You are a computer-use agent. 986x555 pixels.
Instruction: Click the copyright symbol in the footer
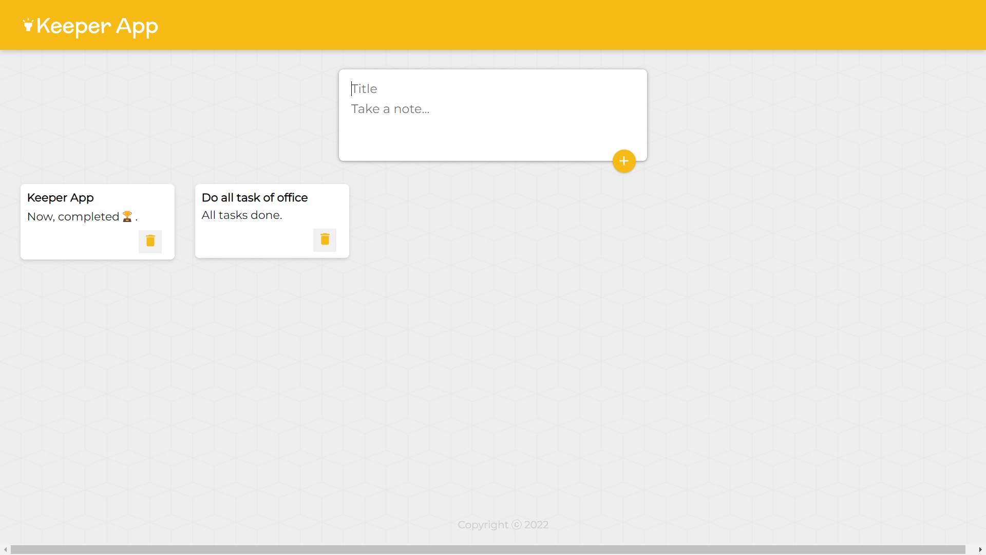coord(517,525)
